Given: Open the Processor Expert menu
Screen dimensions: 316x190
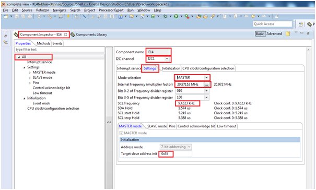Looking at the screenshot, I should point(111,10).
